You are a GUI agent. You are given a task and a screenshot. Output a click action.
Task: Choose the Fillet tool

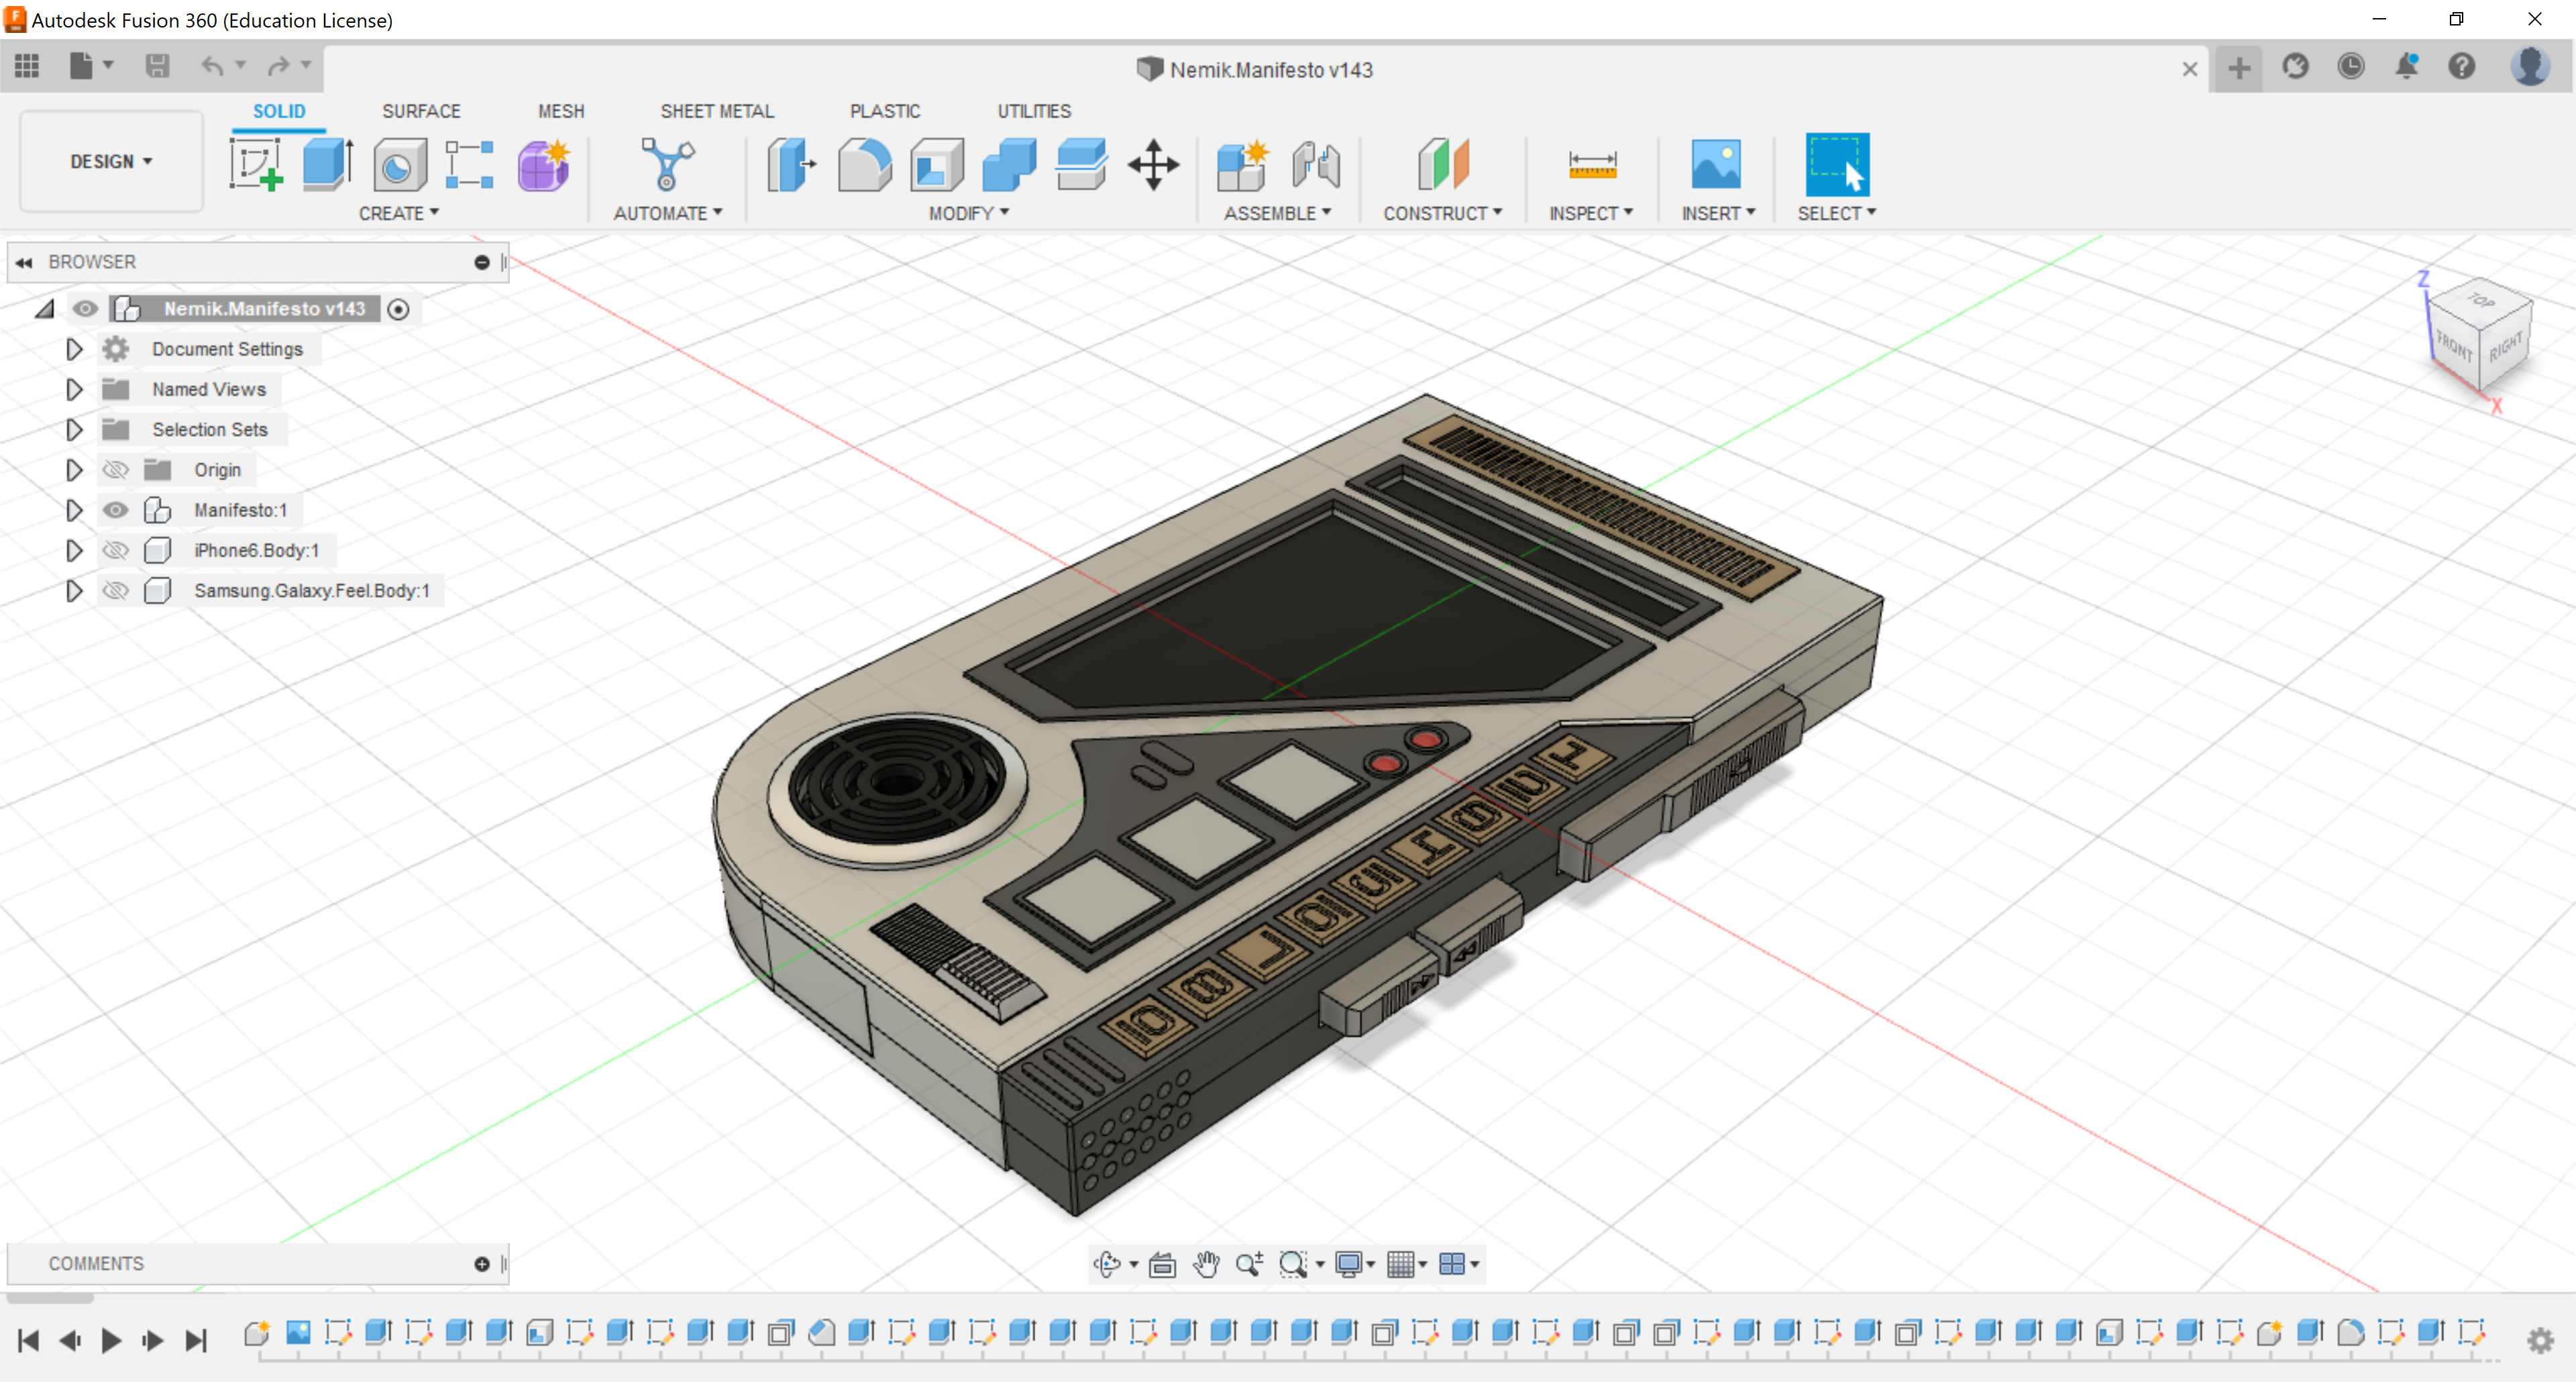pyautogui.click(x=864, y=165)
